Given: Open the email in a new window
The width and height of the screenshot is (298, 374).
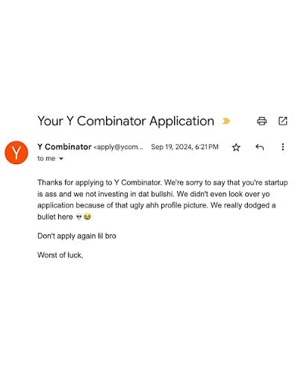Looking at the screenshot, I should (282, 121).
